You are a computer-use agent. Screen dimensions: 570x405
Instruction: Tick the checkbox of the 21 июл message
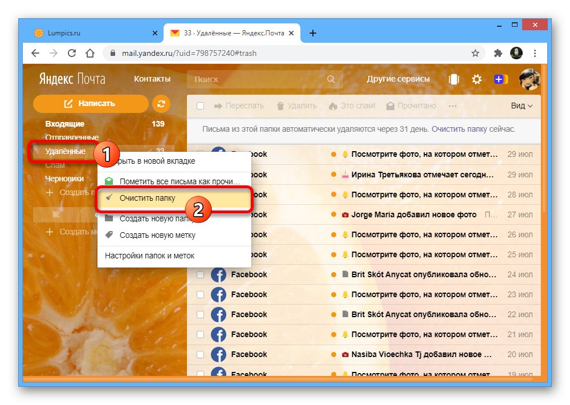point(200,334)
